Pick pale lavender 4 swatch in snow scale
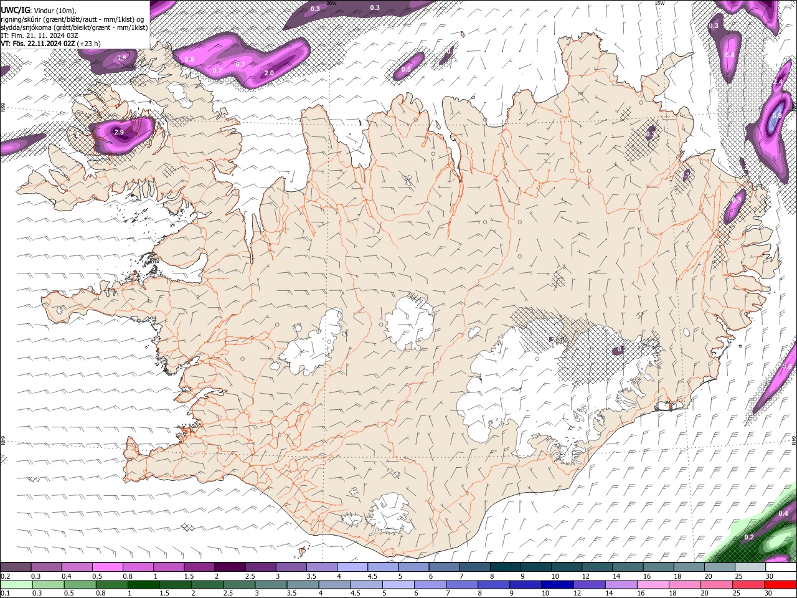This screenshot has height=598, width=797. (351, 567)
